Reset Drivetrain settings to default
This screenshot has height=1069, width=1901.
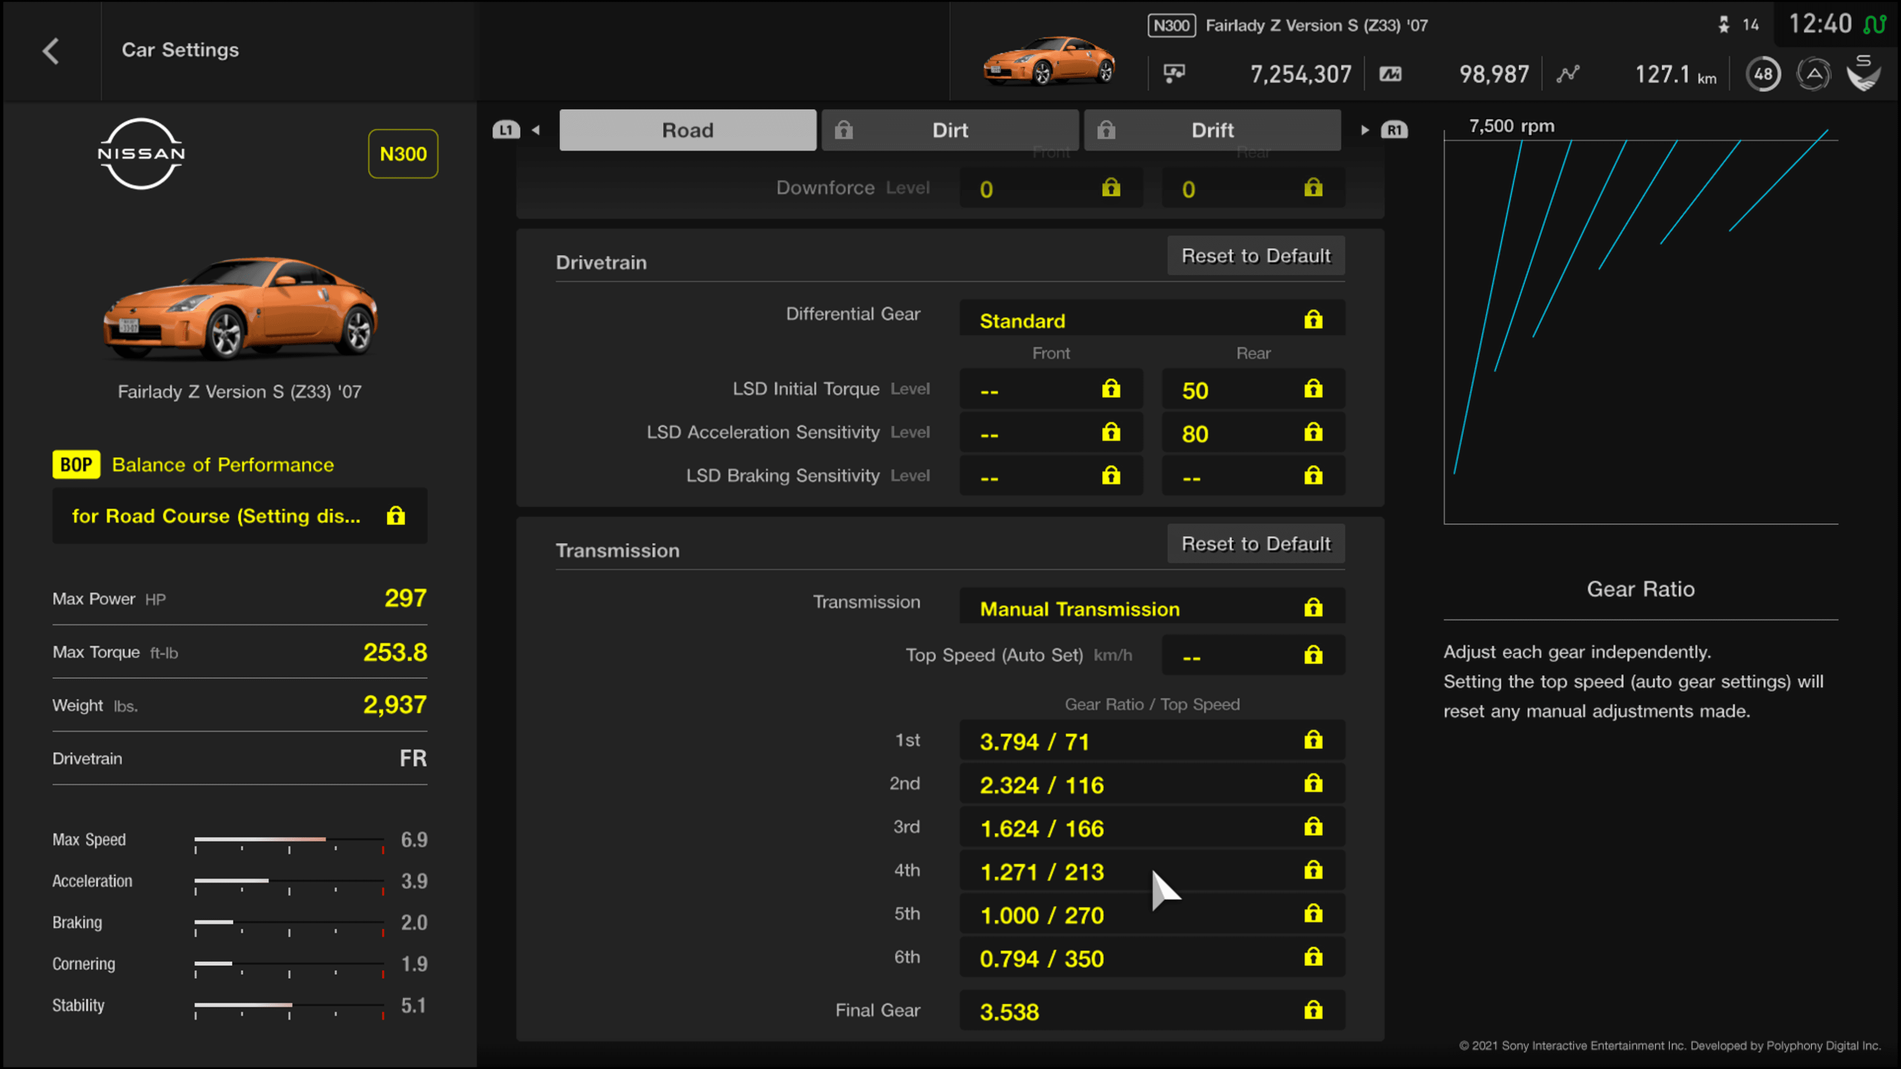(x=1256, y=255)
